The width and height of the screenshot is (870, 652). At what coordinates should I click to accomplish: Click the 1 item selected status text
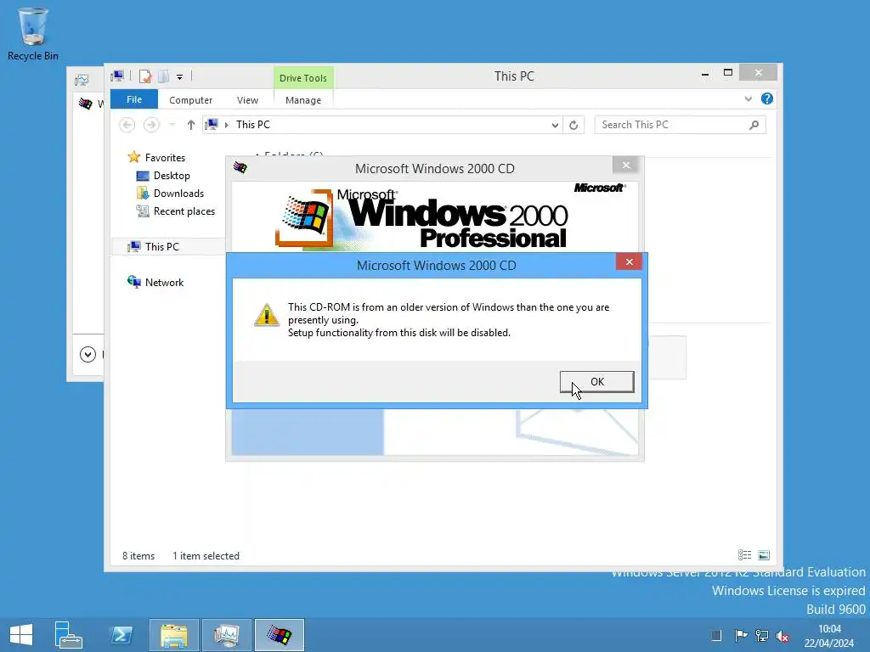coord(206,555)
